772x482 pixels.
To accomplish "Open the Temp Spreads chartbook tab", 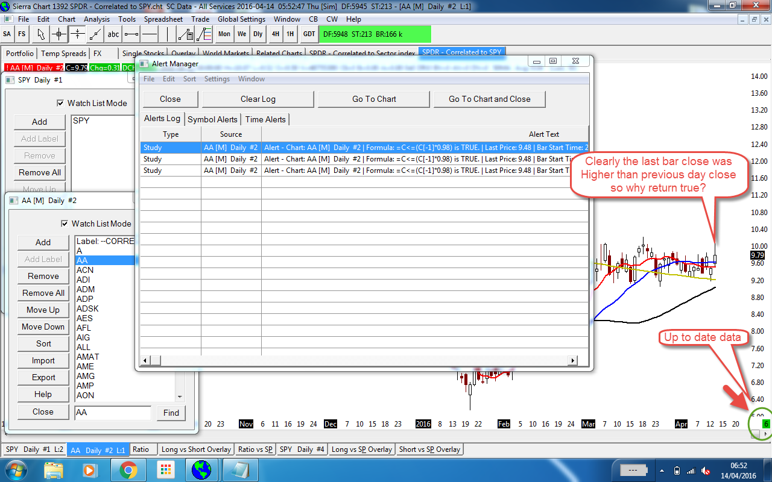I will pos(64,54).
